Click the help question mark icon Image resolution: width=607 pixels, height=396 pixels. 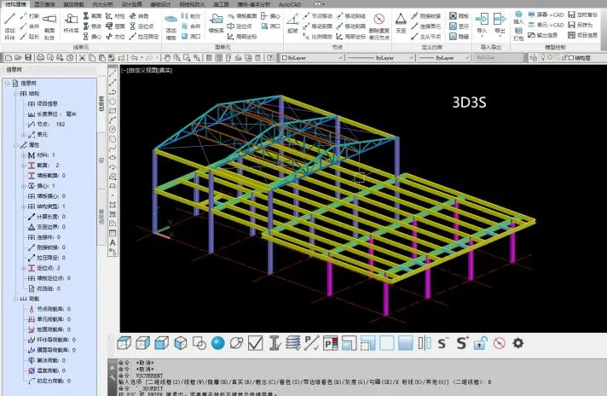[x=270, y=58]
